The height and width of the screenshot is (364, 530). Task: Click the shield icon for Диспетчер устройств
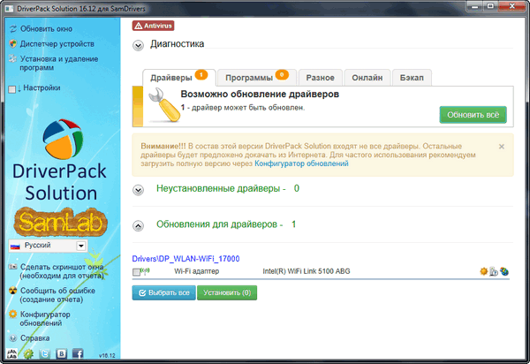pos(13,43)
